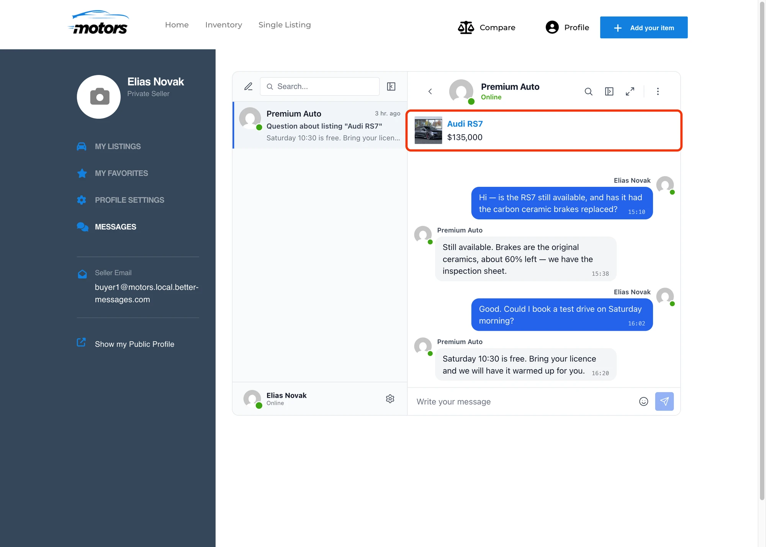
Task: Go to the Home menu item
Action: point(177,25)
